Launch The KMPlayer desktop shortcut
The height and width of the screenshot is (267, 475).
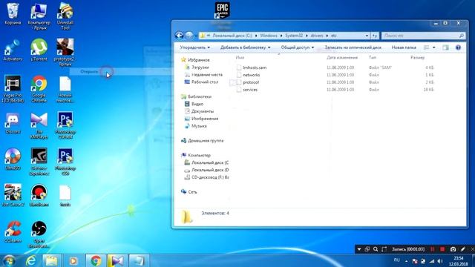click(x=39, y=125)
